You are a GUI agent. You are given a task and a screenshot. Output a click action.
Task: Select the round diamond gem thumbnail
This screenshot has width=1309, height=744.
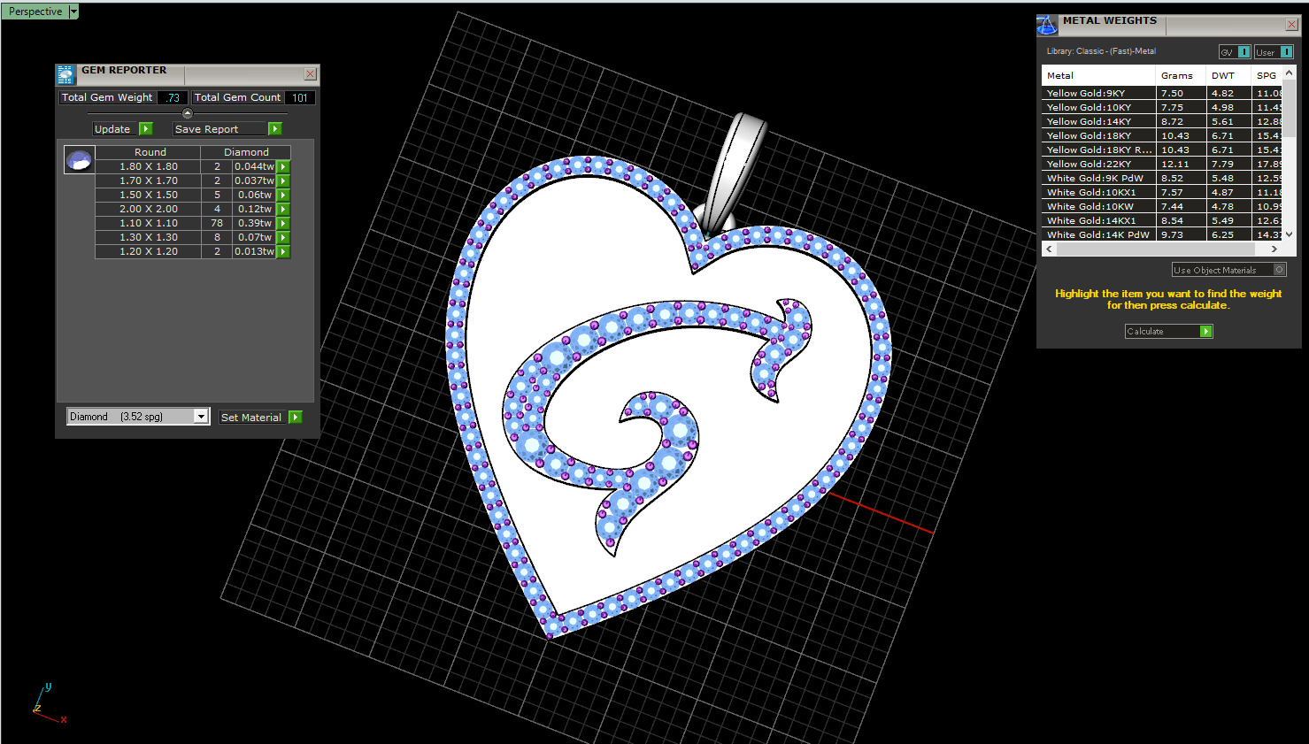pyautogui.click(x=80, y=160)
